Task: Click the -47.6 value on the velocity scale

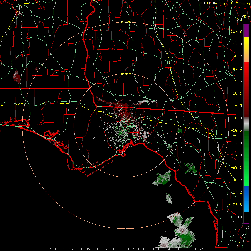Action: [x=236, y=155]
